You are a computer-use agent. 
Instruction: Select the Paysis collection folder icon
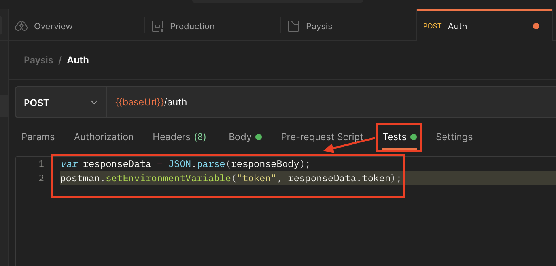tap(293, 26)
